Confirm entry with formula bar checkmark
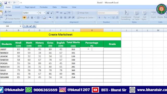The width and height of the screenshot is (167, 94). (x=31, y=26)
